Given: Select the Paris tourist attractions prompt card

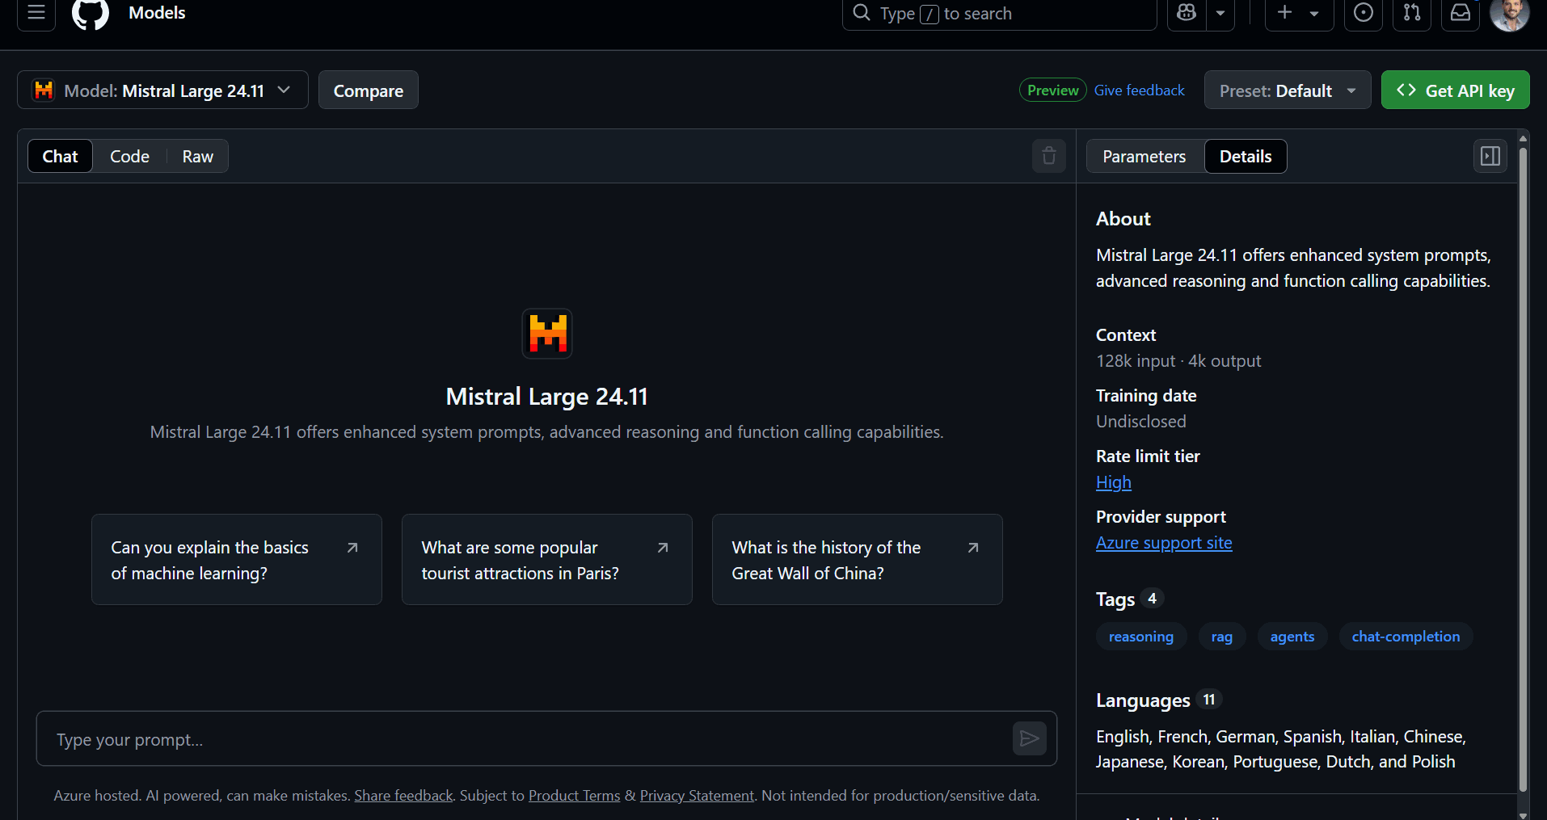Looking at the screenshot, I should pyautogui.click(x=547, y=560).
